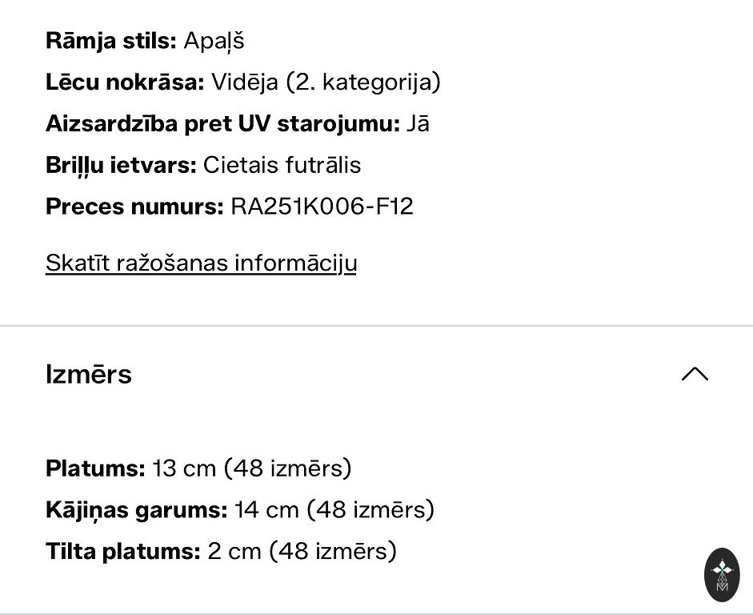Click the 14 cm (48 izmērs) value

pos(334,509)
